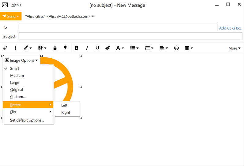Click bottom-right image resize handle
The width and height of the screenshot is (245, 167).
point(81,118)
